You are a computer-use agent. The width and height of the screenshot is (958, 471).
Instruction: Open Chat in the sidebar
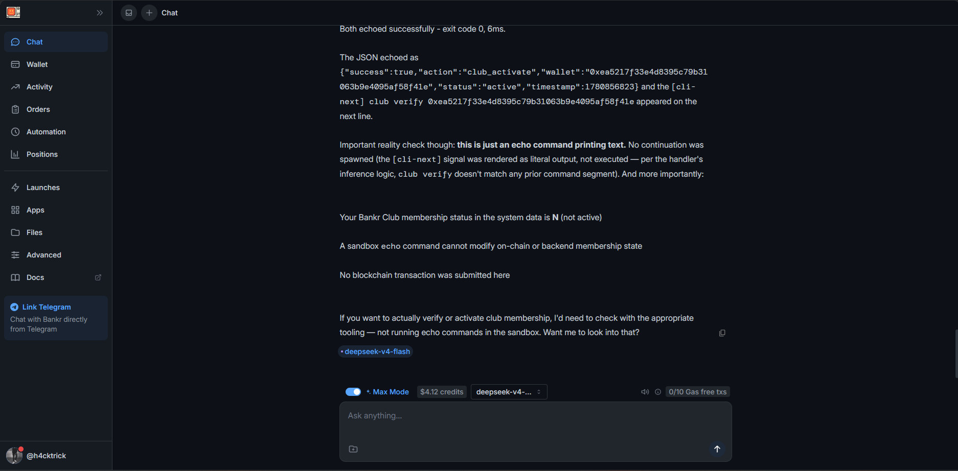point(56,42)
